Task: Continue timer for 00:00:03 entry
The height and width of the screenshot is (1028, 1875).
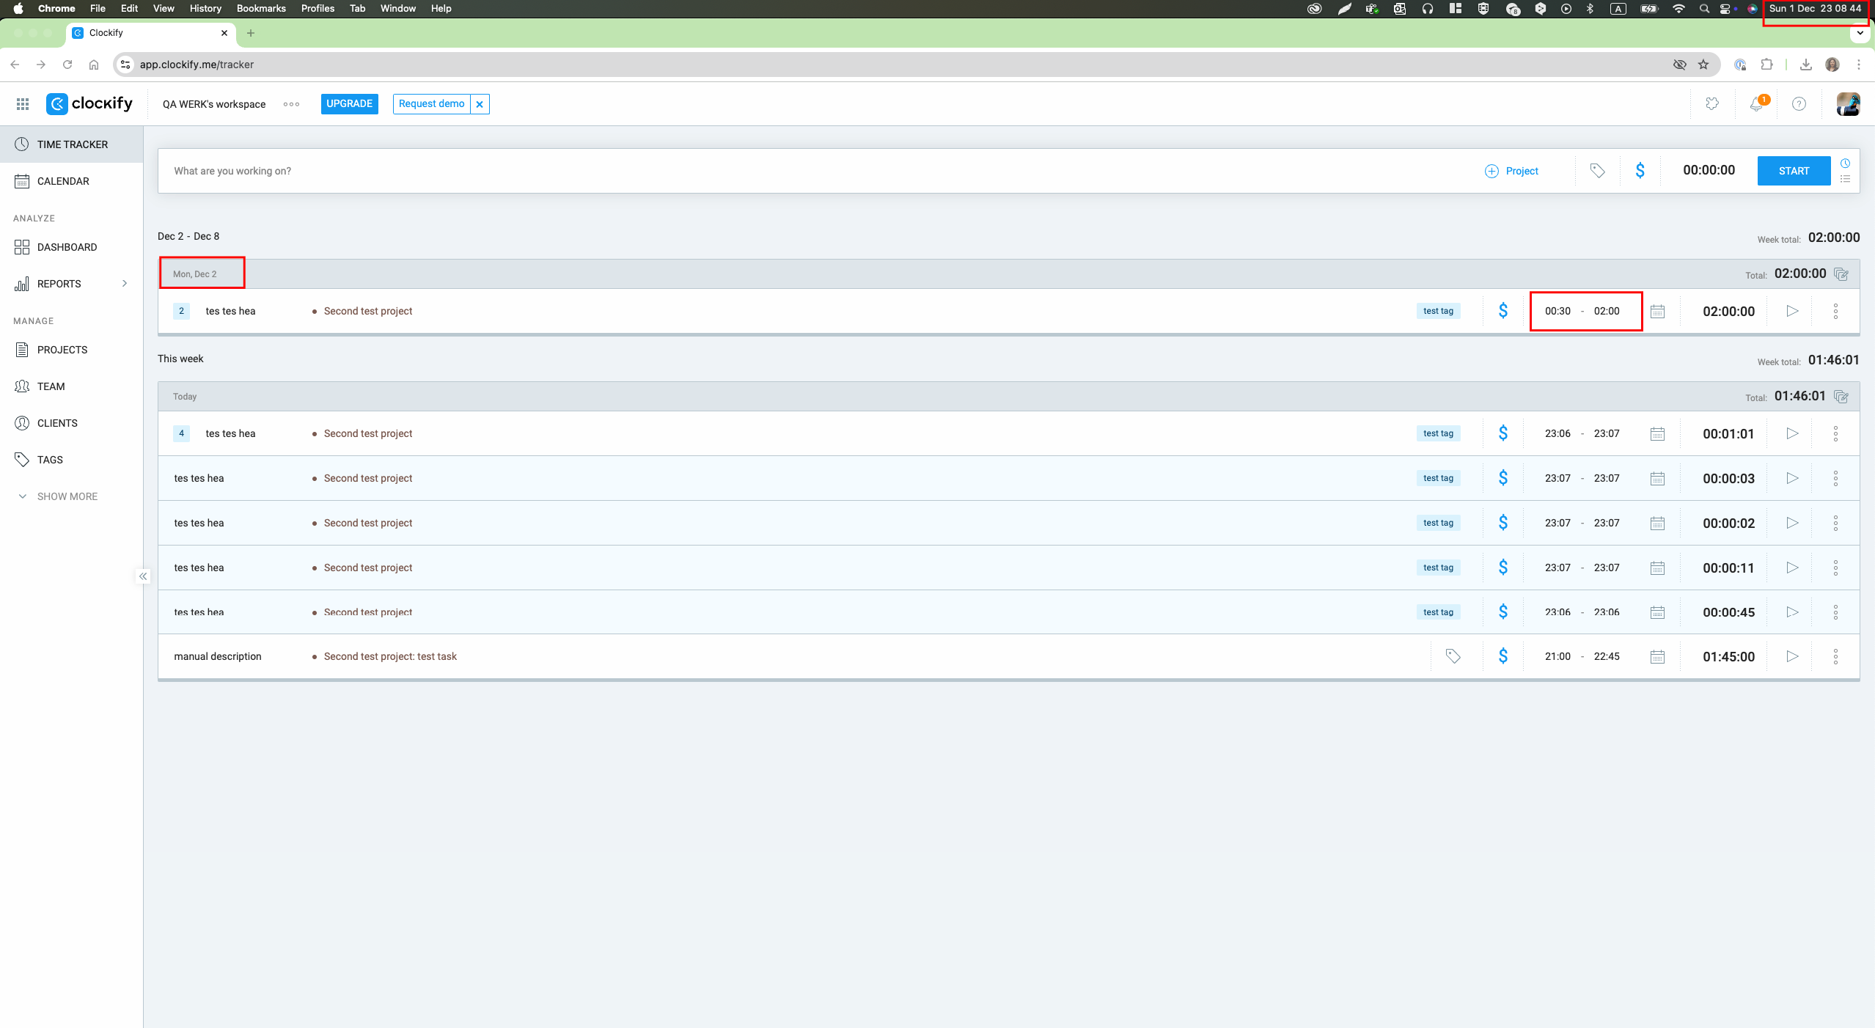Action: (x=1792, y=478)
